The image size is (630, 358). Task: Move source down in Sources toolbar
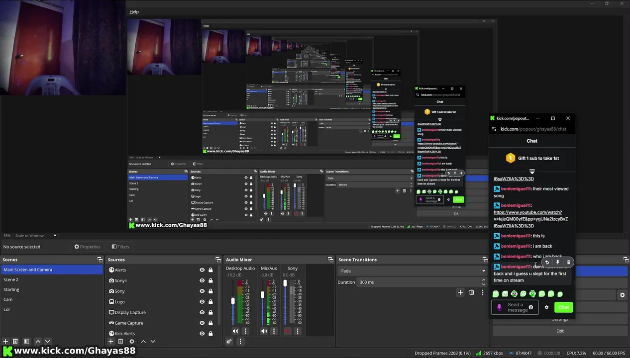153,342
